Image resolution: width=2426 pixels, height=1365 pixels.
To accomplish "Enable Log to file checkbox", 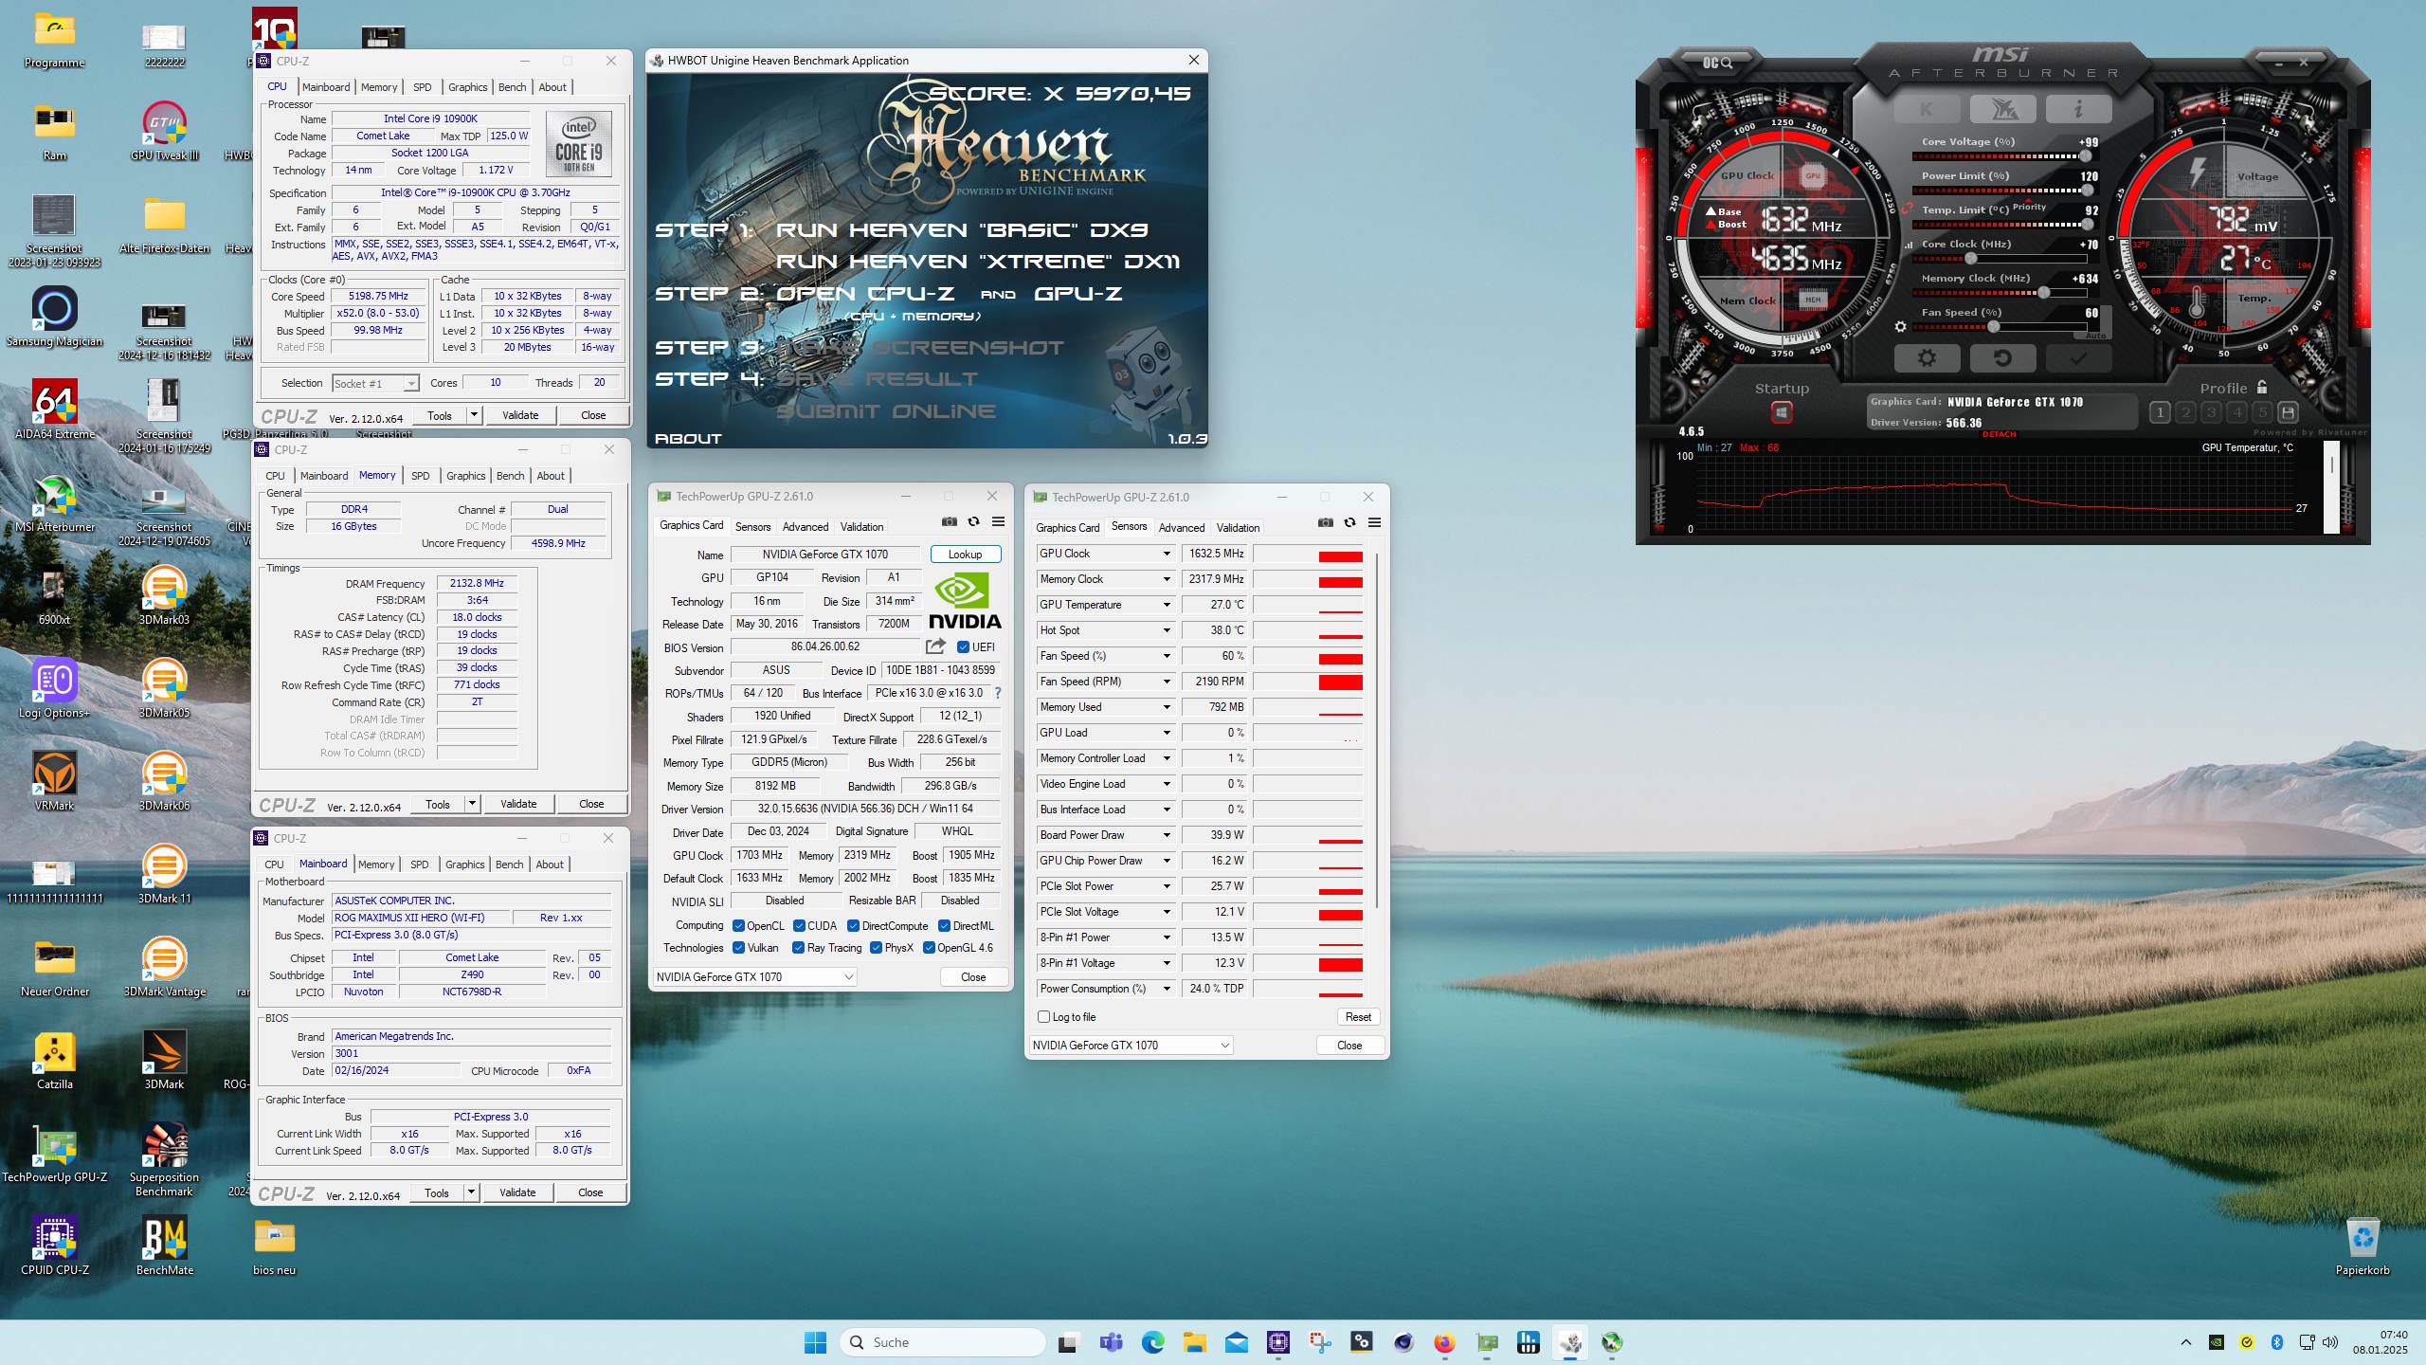I will pyautogui.click(x=1044, y=1017).
